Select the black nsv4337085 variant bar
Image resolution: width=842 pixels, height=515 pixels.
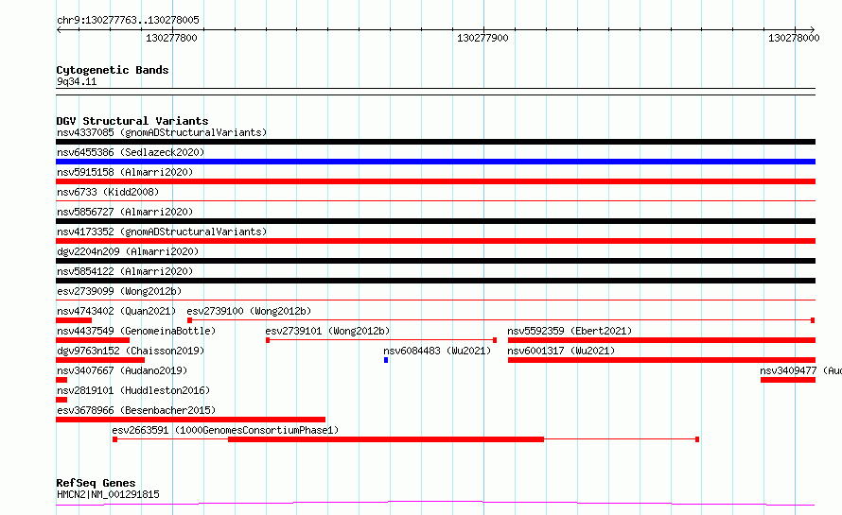(x=435, y=142)
